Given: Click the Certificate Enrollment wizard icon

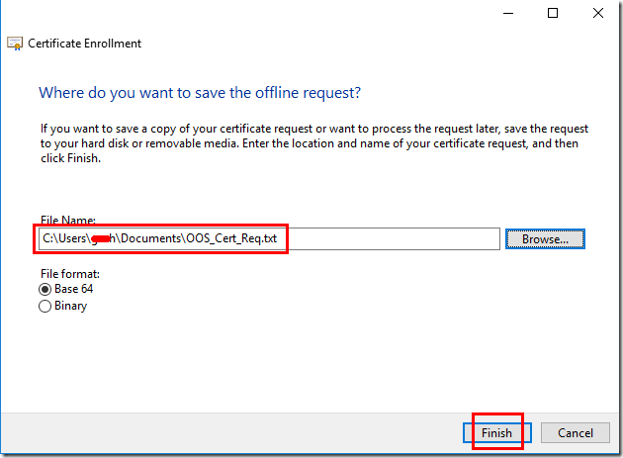Looking at the screenshot, I should 15,44.
